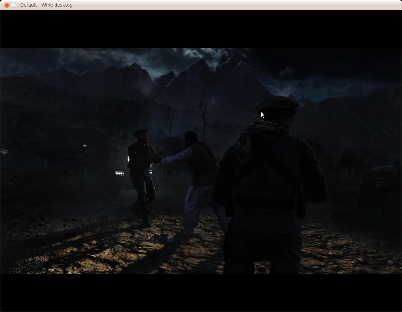Close the Wine desktop window

click(7, 5)
